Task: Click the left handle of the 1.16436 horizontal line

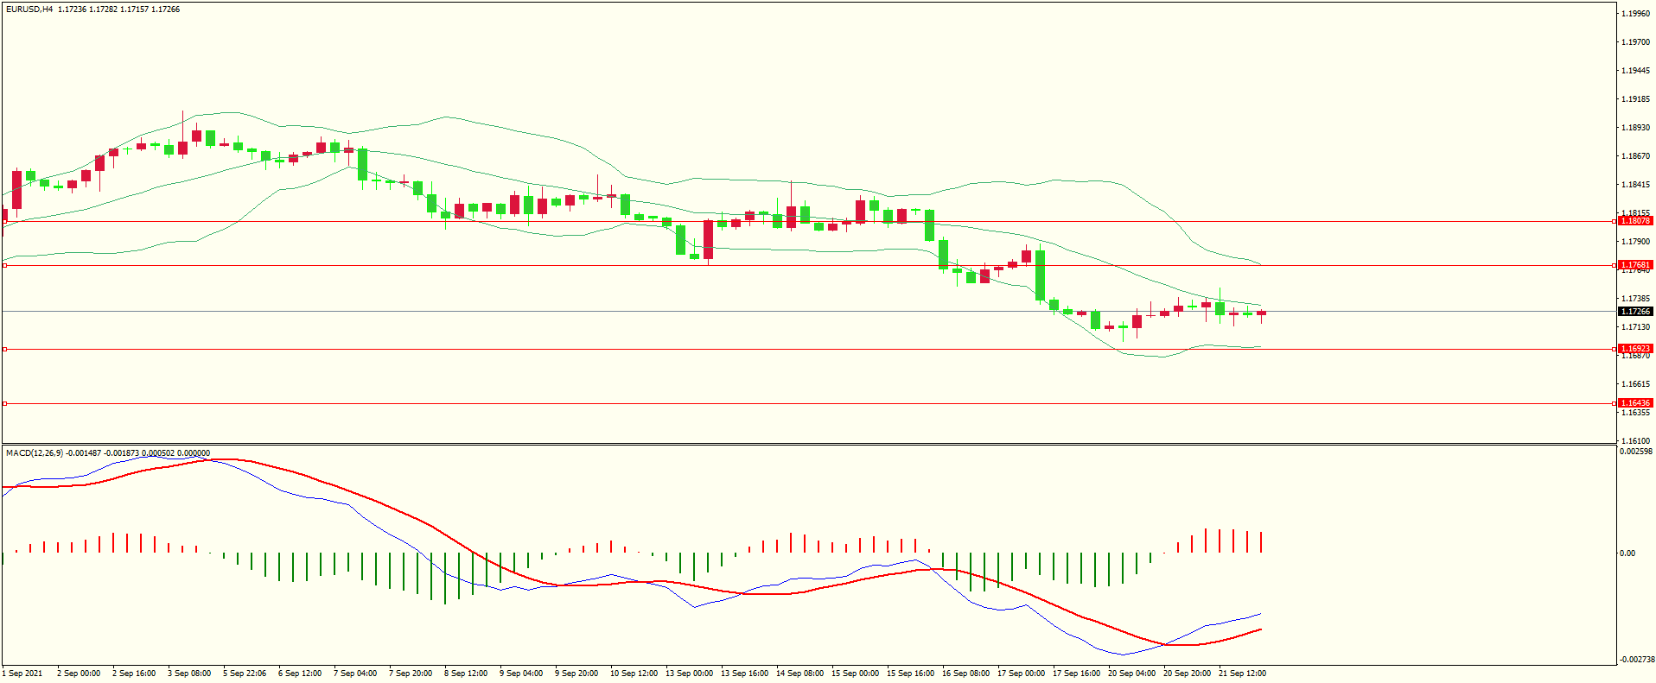Action: click(4, 403)
